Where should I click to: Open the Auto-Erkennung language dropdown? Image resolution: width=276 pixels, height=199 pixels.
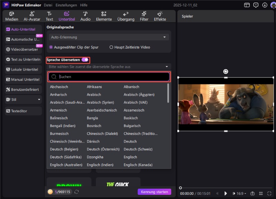(x=109, y=37)
